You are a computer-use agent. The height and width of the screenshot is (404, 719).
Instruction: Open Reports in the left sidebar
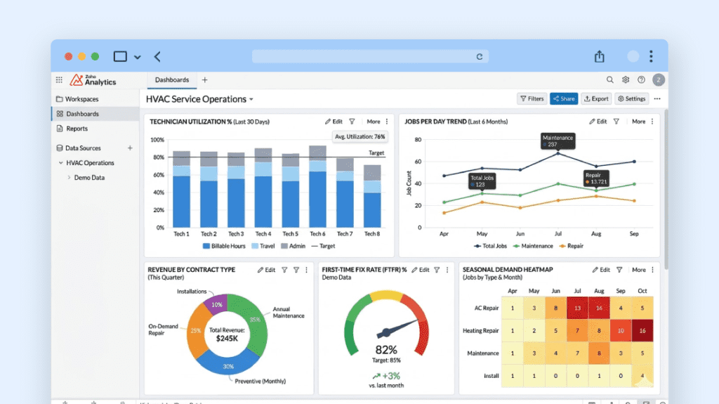point(77,129)
